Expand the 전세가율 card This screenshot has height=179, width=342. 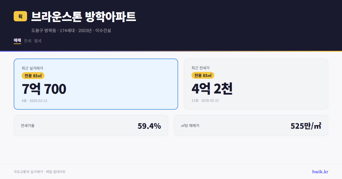(91, 125)
